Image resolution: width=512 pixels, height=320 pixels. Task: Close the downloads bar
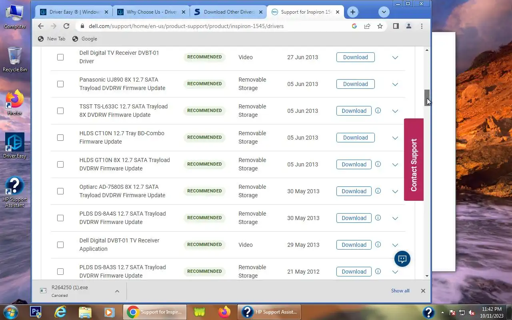tap(423, 291)
